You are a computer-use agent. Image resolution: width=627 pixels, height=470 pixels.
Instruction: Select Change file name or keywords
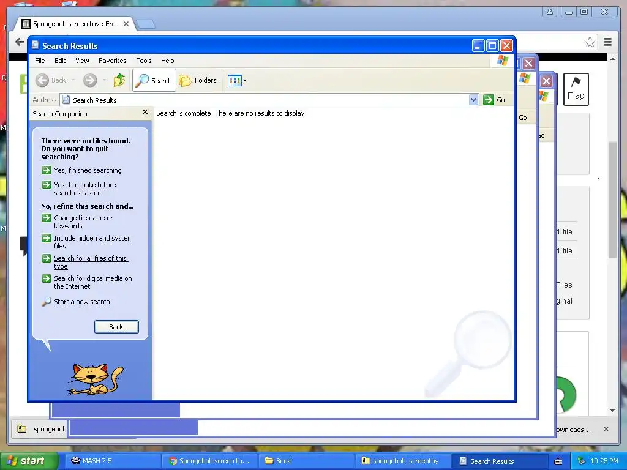tap(83, 222)
